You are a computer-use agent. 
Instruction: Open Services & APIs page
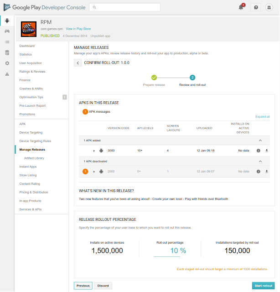pos(31,209)
